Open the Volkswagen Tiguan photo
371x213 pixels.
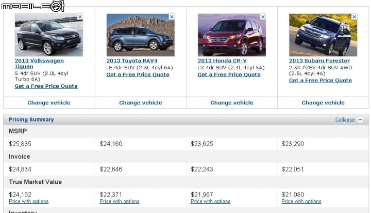click(49, 35)
